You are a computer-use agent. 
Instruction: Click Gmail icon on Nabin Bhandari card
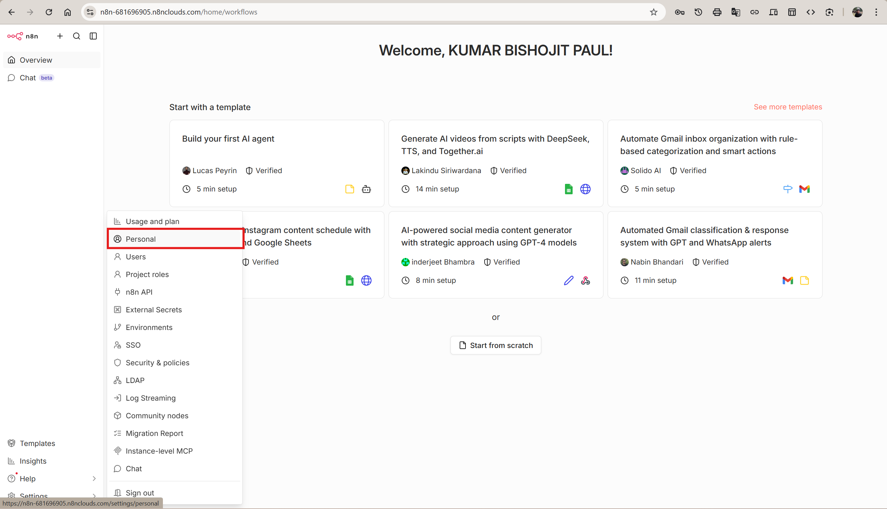click(788, 280)
